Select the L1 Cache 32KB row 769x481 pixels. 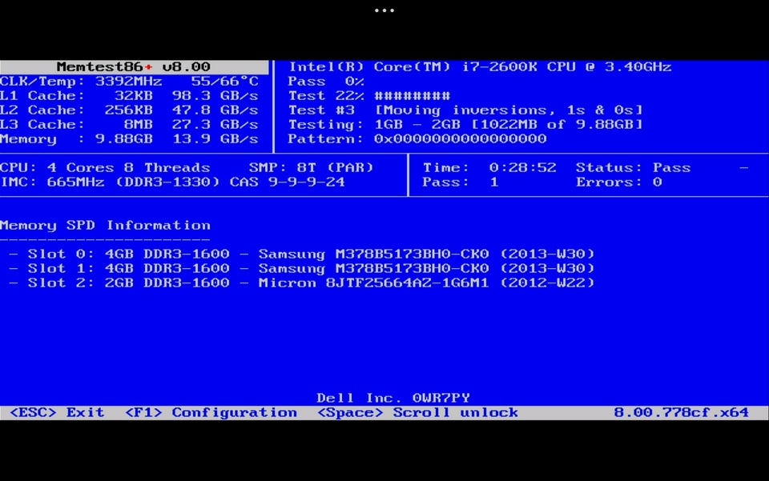(129, 95)
